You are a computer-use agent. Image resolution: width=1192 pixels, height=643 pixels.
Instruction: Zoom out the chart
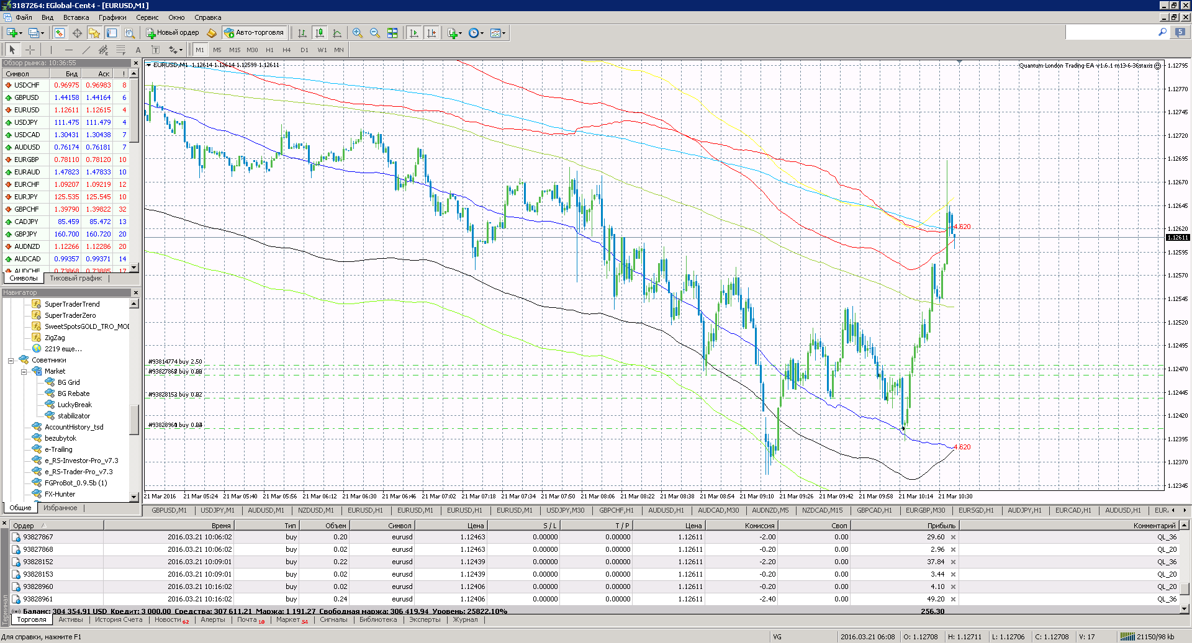tap(375, 33)
